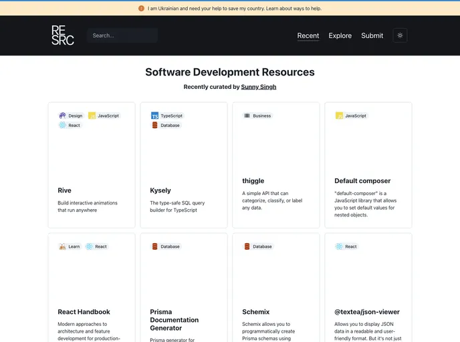The height and width of the screenshot is (342, 460).
Task: Open the Sunny Singh curator link
Action: tap(259, 87)
